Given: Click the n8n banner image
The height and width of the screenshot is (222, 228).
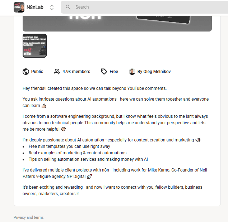Looking at the screenshot, I should click(117, 23).
